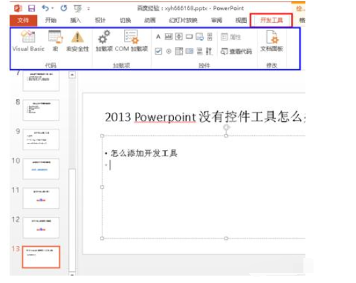Click 查看代码 view code button
356x283 pixels.
pos(236,51)
